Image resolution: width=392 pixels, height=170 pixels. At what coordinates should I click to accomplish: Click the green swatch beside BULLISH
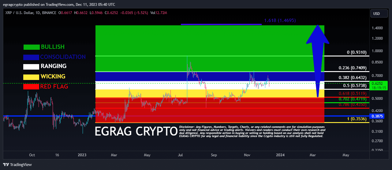point(32,47)
